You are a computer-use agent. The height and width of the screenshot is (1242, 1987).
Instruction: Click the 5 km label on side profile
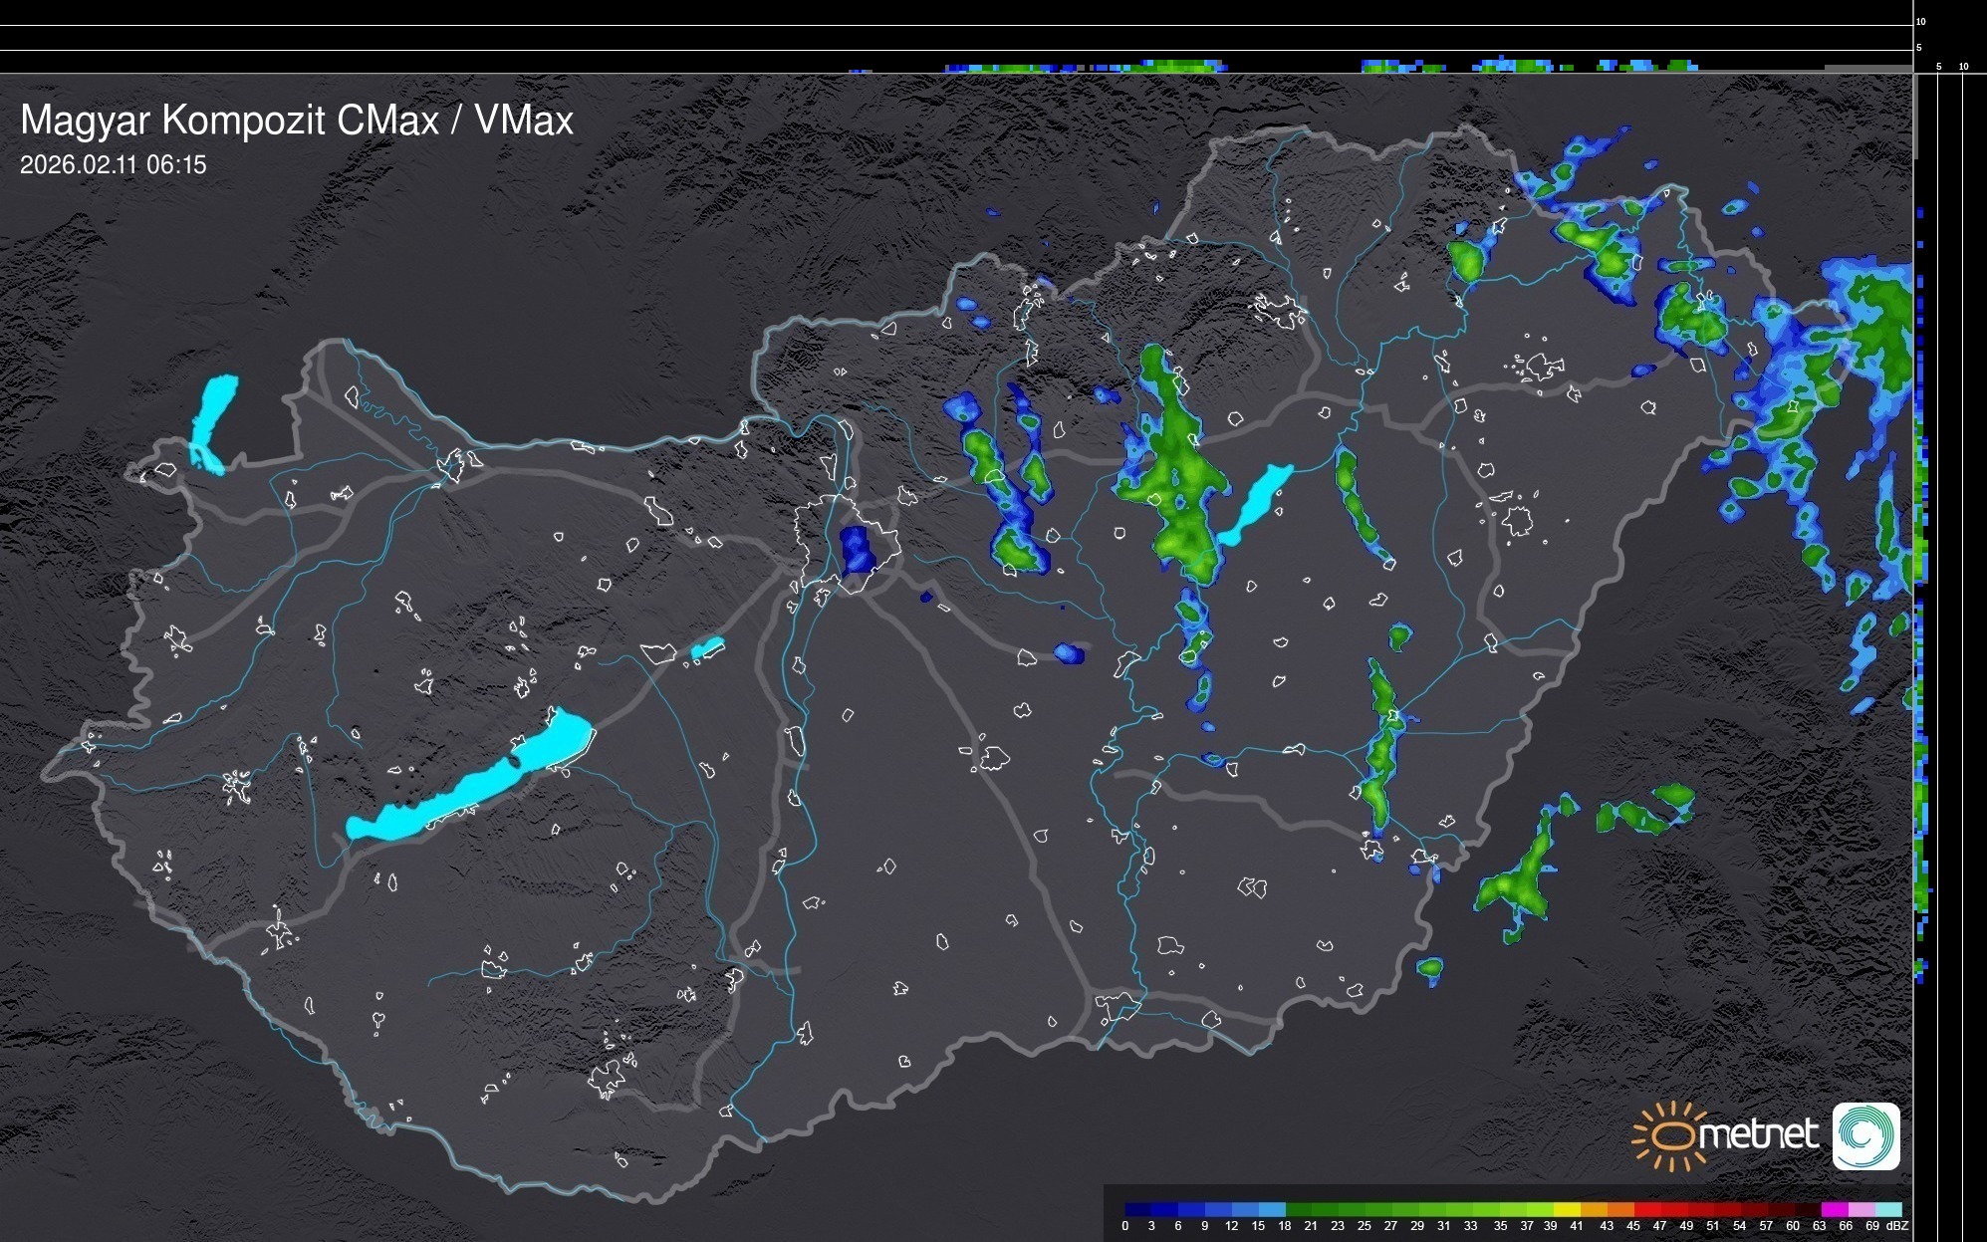click(x=1938, y=67)
